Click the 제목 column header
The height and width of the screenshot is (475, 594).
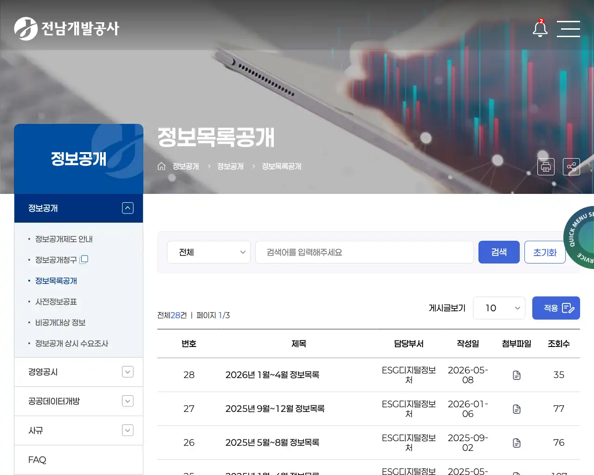click(299, 344)
